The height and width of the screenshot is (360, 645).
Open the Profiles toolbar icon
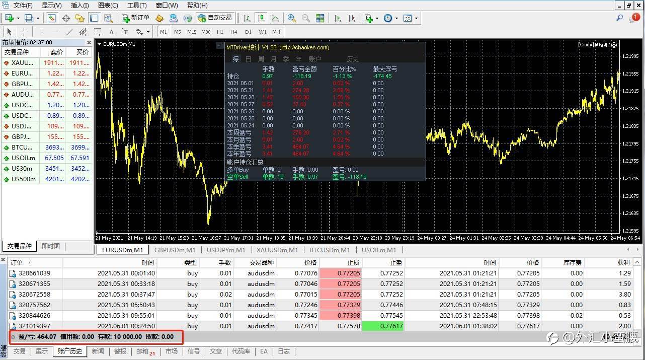coord(29,18)
